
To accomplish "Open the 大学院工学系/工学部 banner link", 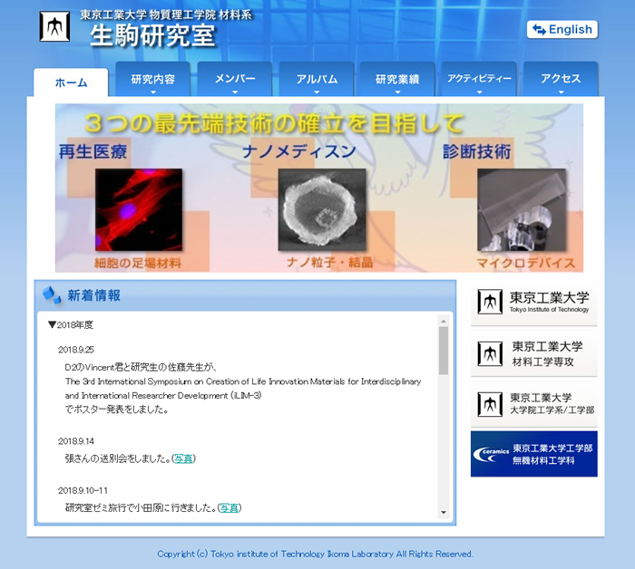I will [x=533, y=404].
